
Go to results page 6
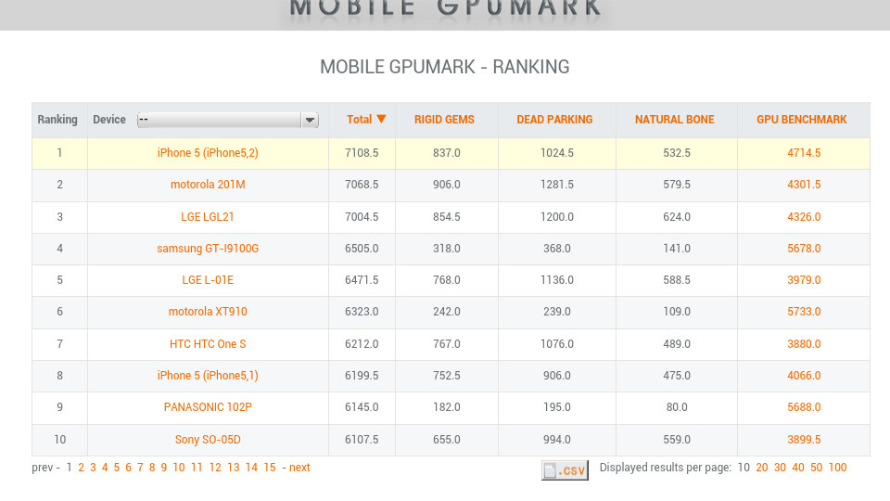128,468
